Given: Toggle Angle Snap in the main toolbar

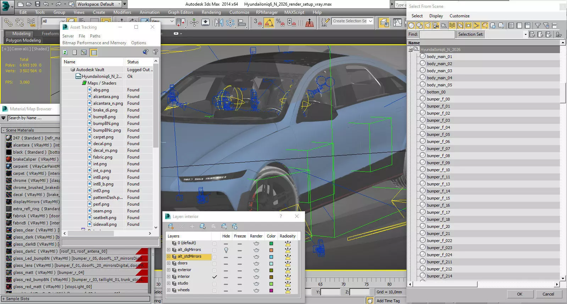Looking at the screenshot, I should pos(269,23).
